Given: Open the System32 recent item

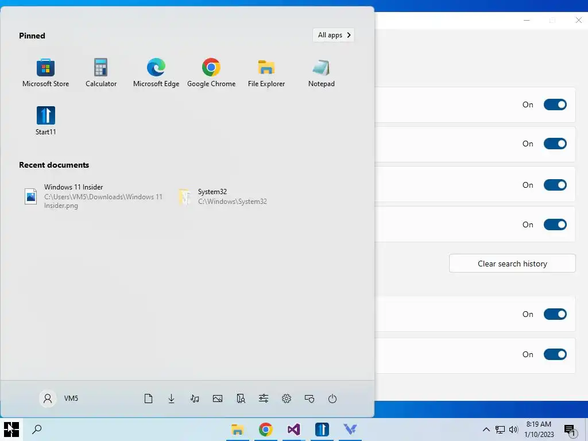Looking at the screenshot, I should point(223,196).
